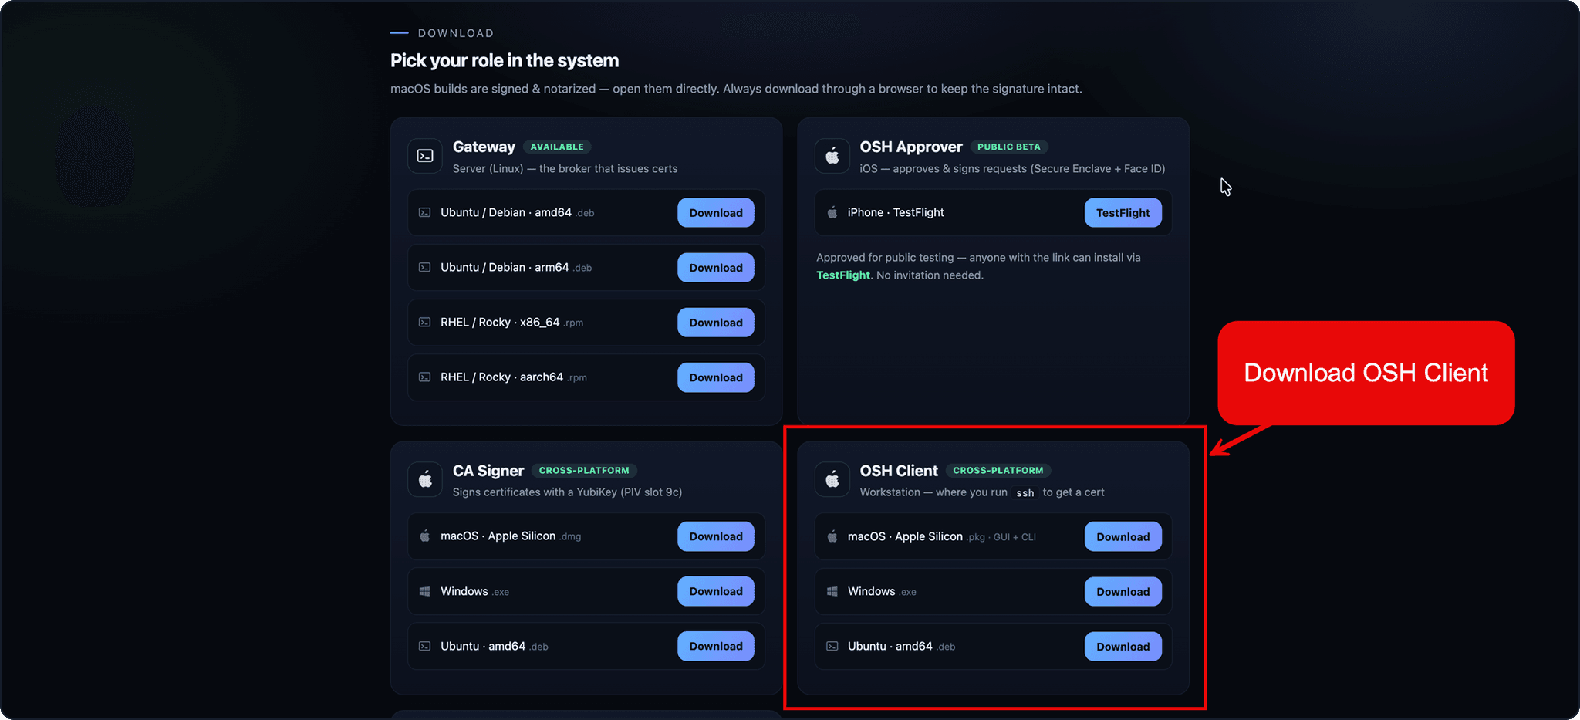
Task: Click 'macOS builds are signed & notarized' notice text
Action: pos(736,89)
